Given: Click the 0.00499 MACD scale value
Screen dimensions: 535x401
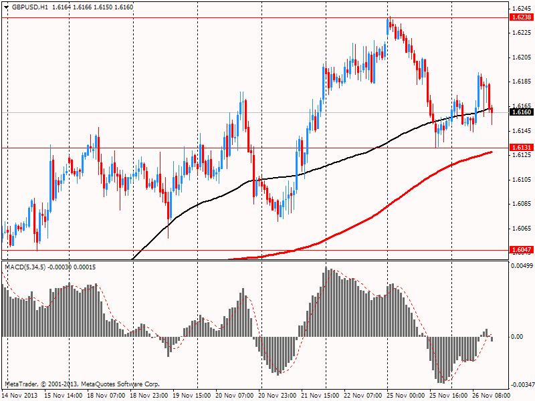Looking at the screenshot, I should pyautogui.click(x=522, y=265).
